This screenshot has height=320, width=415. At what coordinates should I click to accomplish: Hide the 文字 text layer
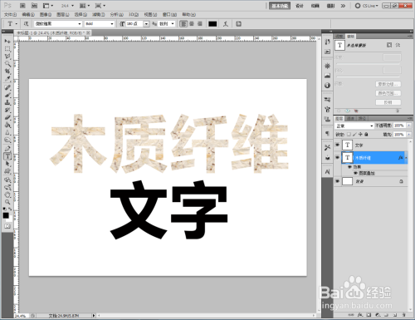[x=337, y=145]
